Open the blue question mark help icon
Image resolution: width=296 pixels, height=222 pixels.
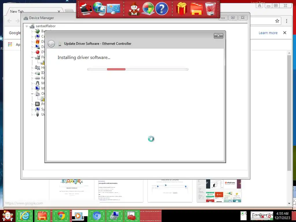162,9
